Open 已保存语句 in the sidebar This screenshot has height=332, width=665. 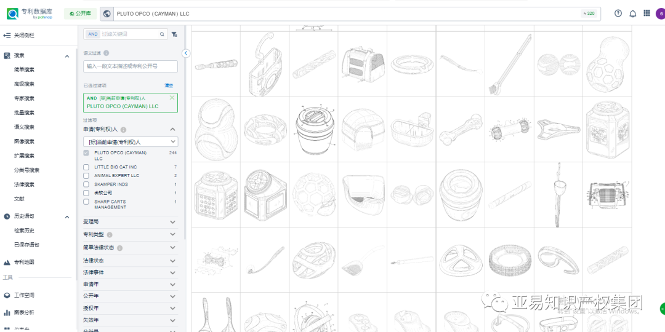point(26,245)
